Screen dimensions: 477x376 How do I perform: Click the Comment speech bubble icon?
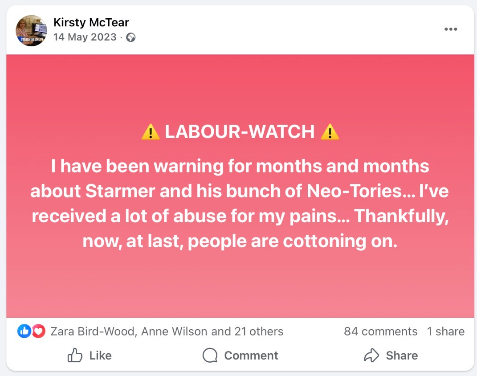coord(210,356)
